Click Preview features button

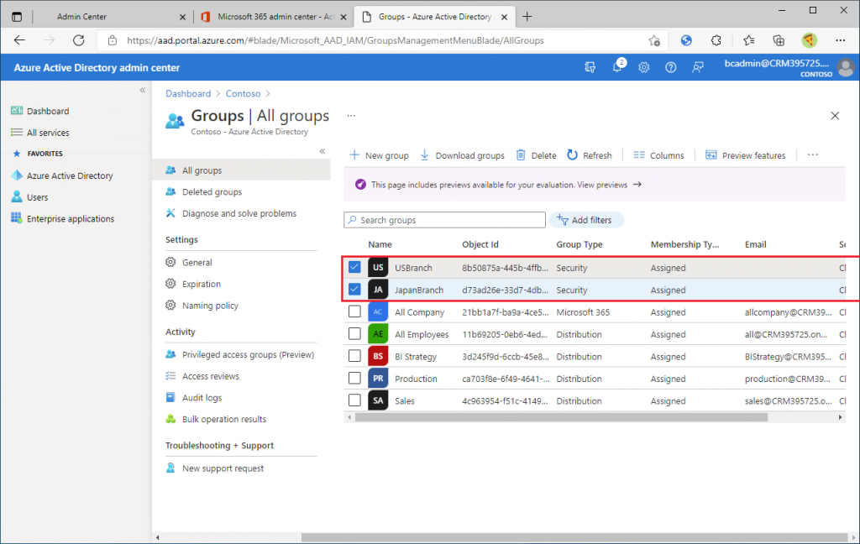pyautogui.click(x=746, y=155)
